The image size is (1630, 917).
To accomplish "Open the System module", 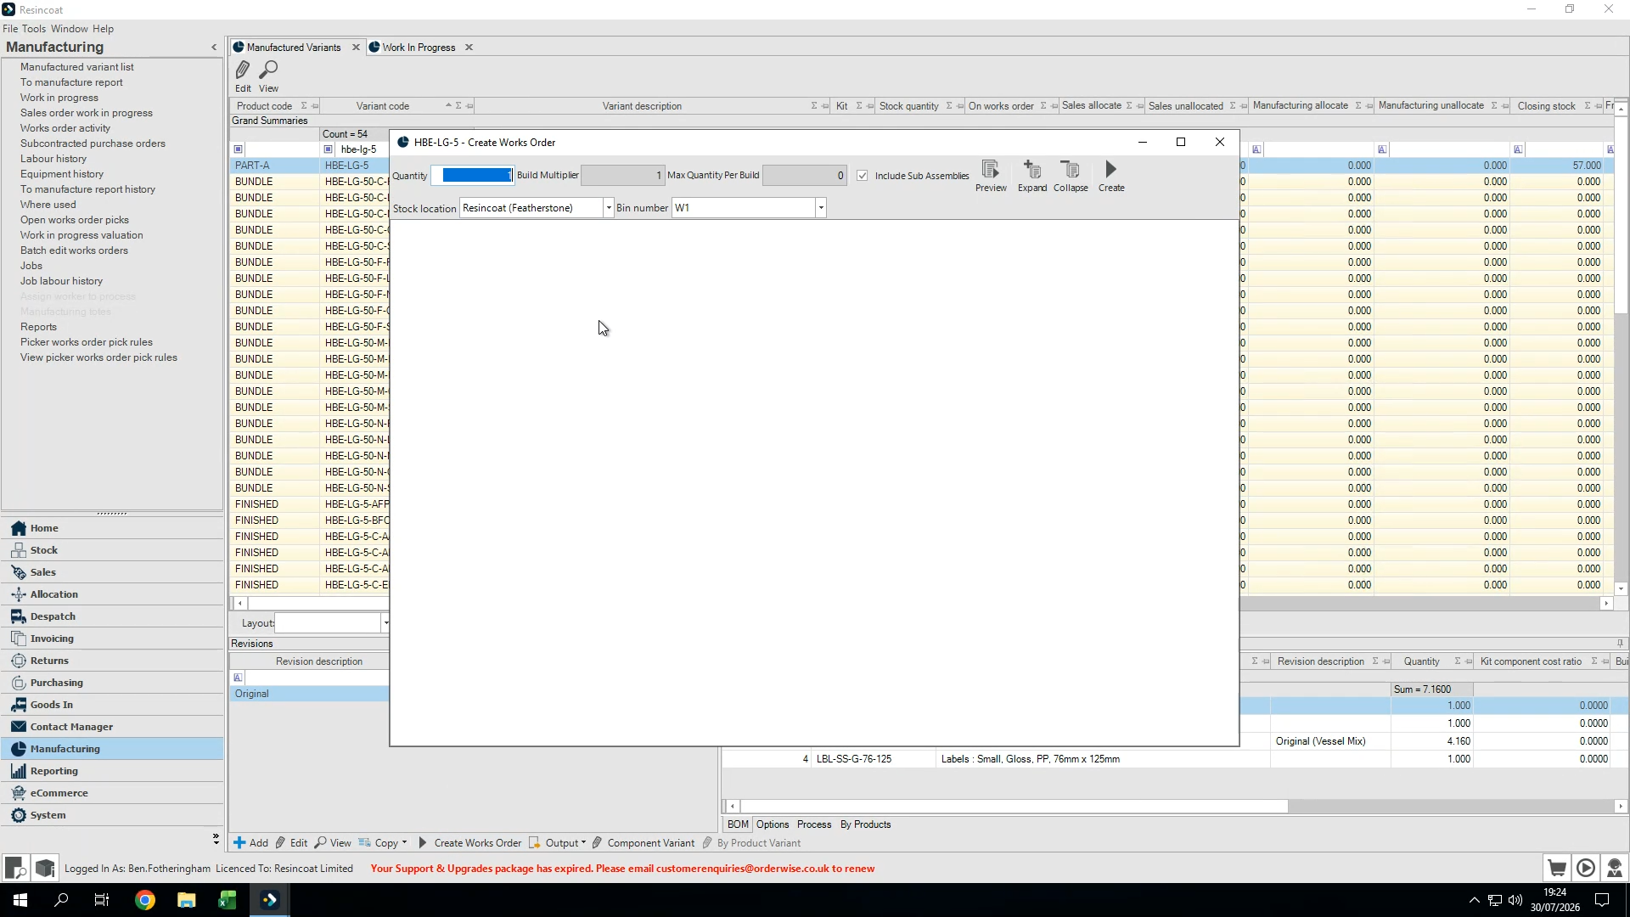I will pos(112,815).
